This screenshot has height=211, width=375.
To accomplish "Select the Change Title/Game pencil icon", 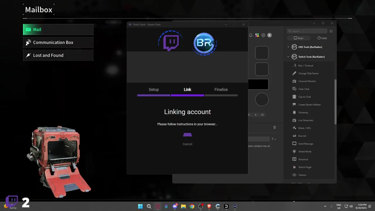I will pyautogui.click(x=294, y=73).
